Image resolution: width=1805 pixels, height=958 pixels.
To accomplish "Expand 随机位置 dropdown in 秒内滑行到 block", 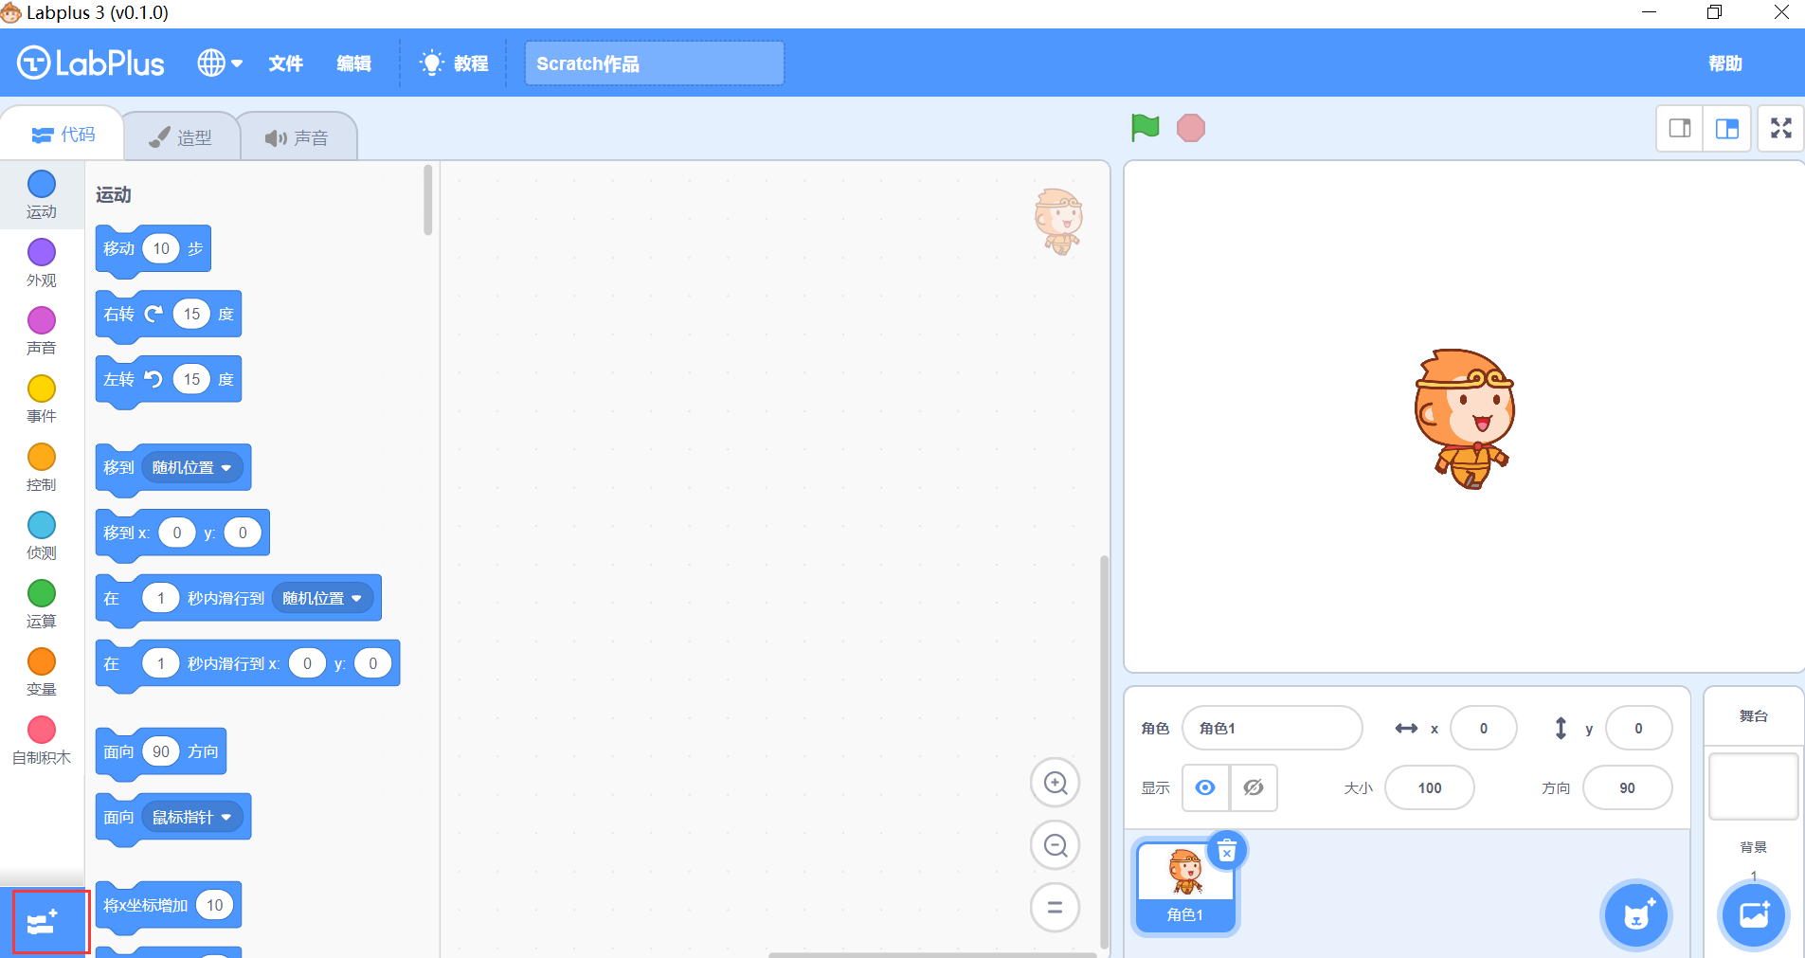I will [x=322, y=598].
